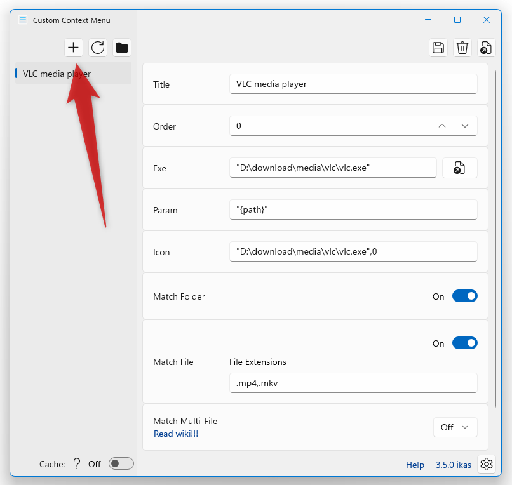This screenshot has width=512, height=485.
Task: Delete the menu with trash icon
Action: pos(462,48)
